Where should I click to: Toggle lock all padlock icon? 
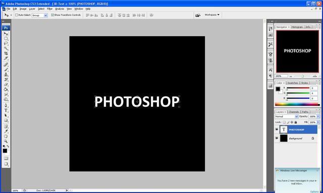coord(296,122)
